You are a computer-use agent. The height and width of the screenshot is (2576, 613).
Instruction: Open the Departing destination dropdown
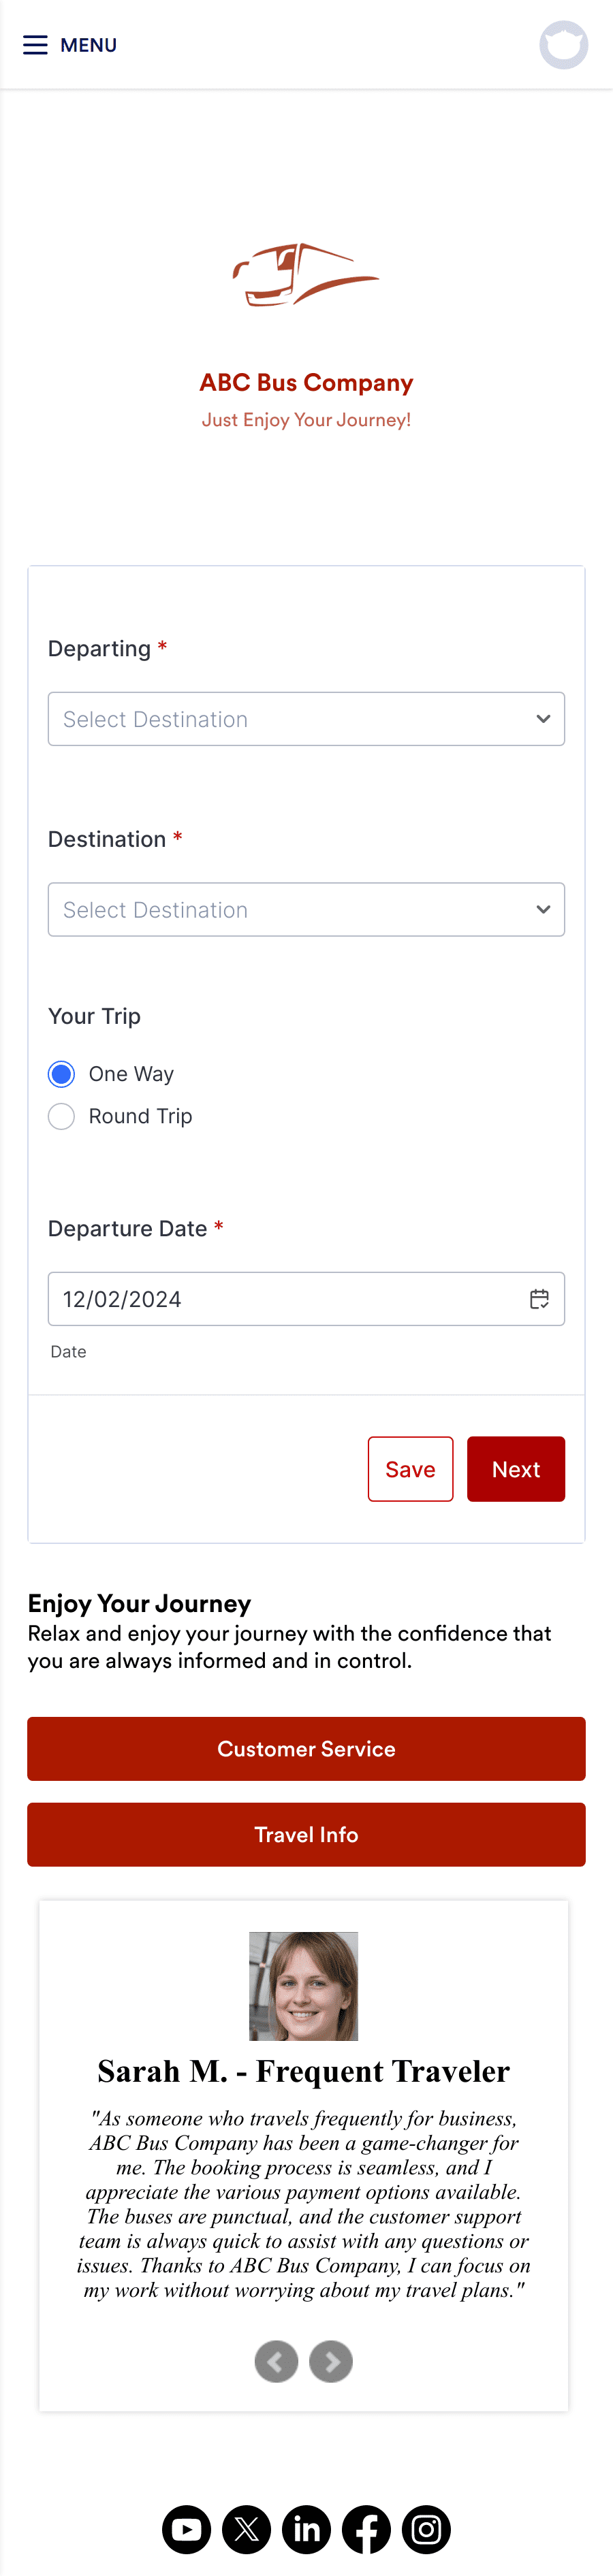click(x=306, y=718)
